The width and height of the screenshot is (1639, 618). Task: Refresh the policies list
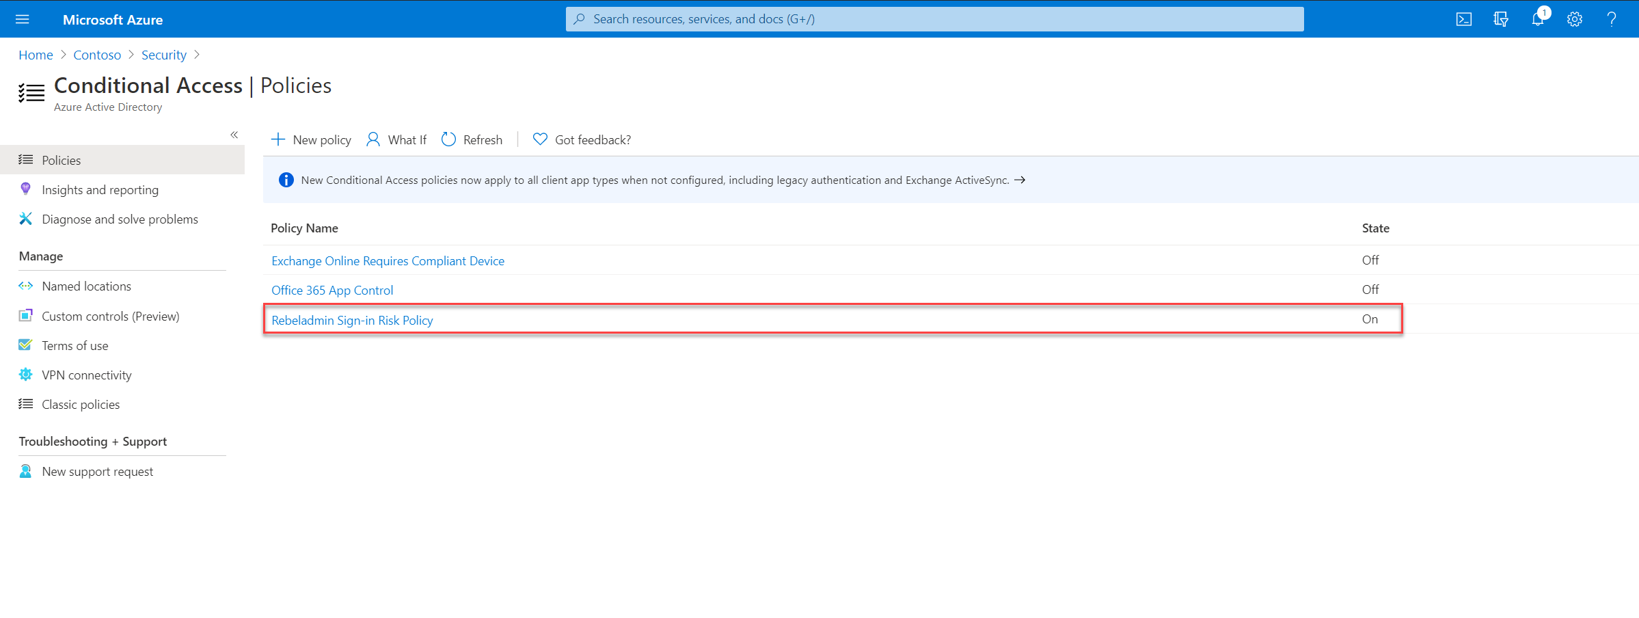click(x=472, y=139)
